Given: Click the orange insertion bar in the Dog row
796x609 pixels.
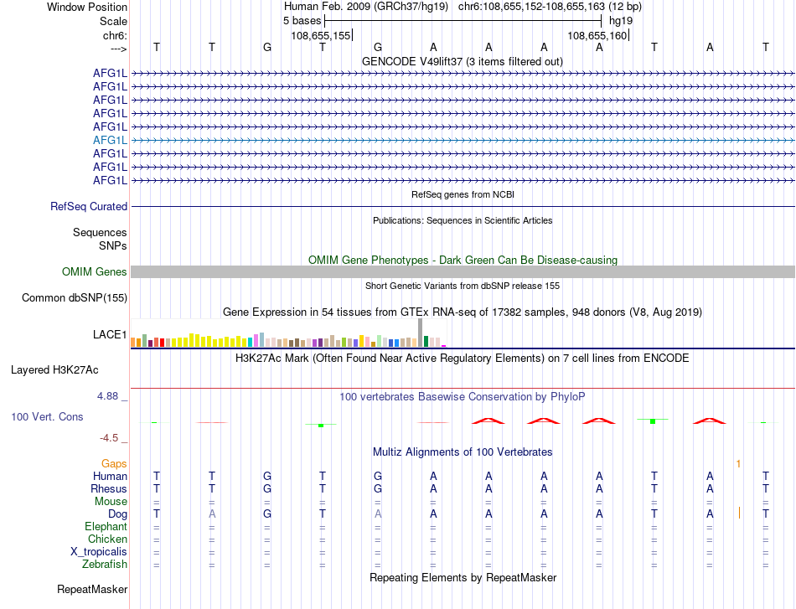Looking at the screenshot, I should coord(739,514).
